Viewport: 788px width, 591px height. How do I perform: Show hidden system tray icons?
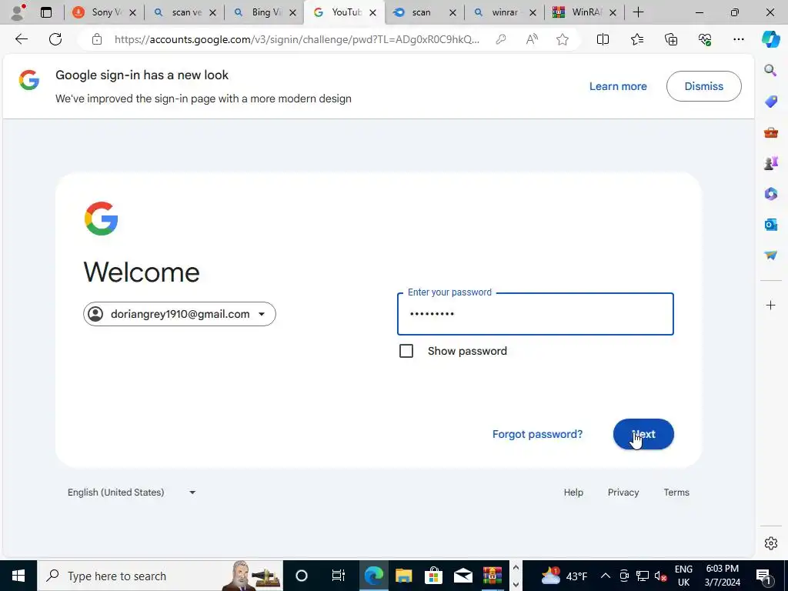click(x=606, y=576)
